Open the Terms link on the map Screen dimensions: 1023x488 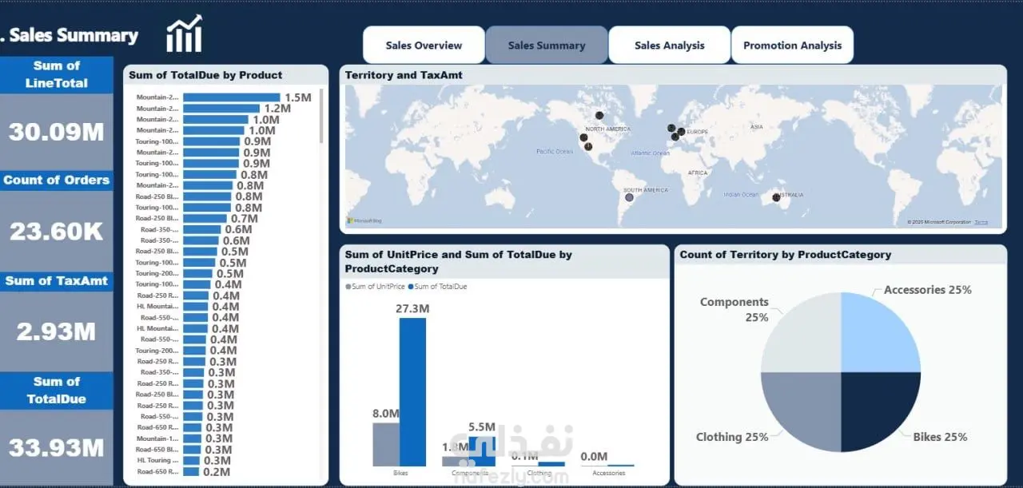981,222
